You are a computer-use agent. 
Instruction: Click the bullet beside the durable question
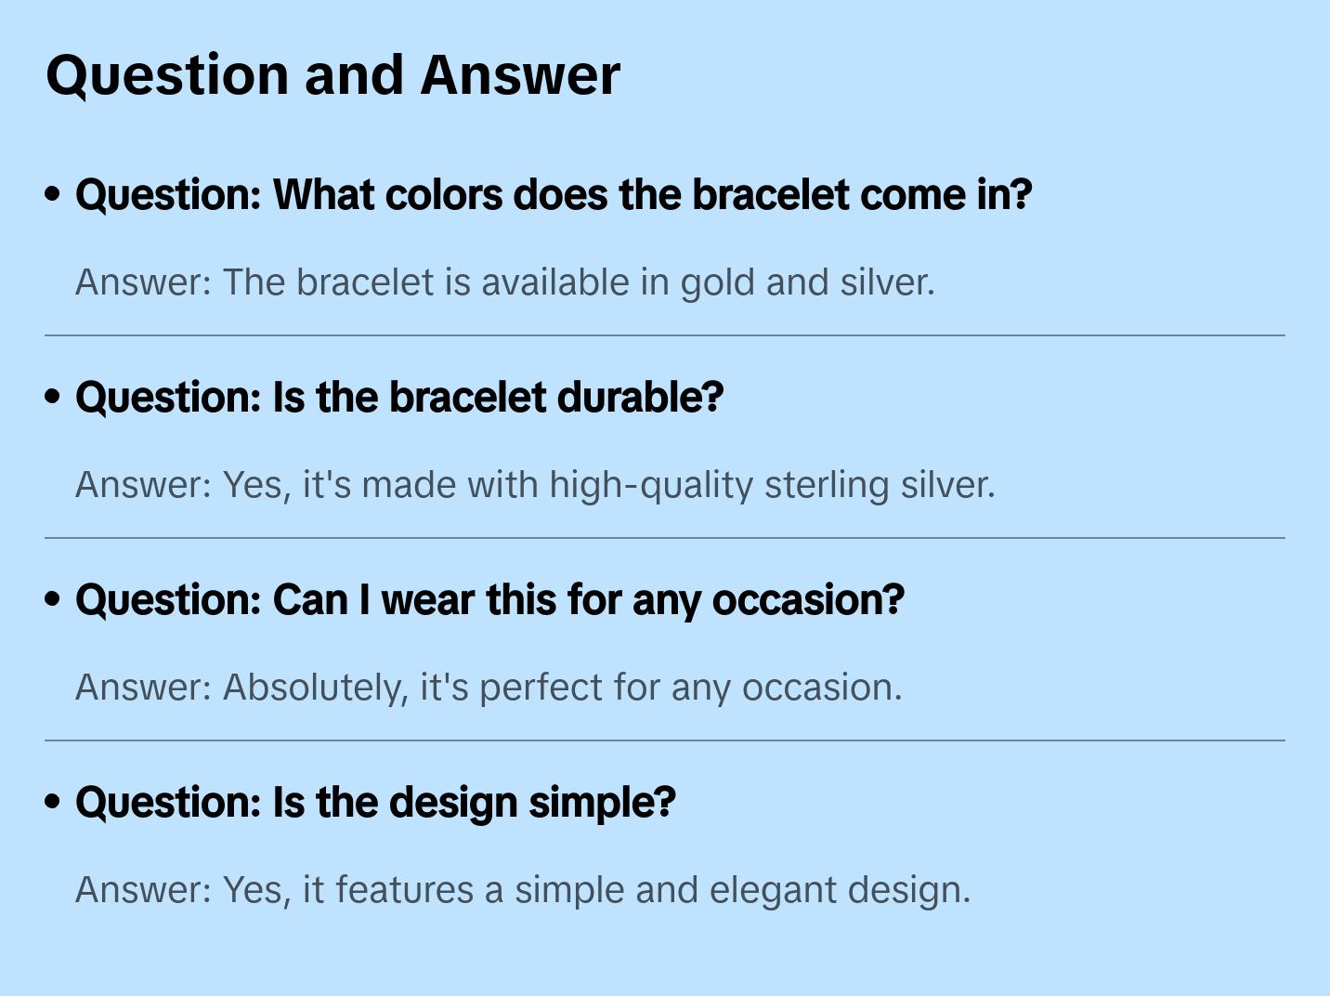tap(53, 398)
